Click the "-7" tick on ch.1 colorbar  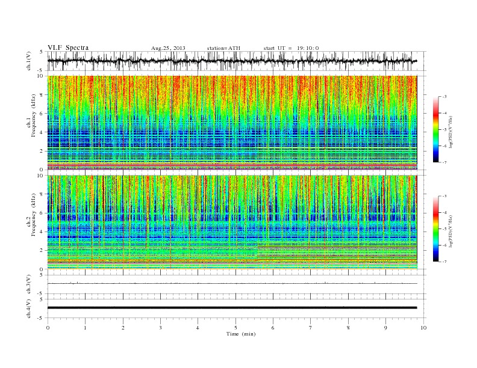point(444,162)
